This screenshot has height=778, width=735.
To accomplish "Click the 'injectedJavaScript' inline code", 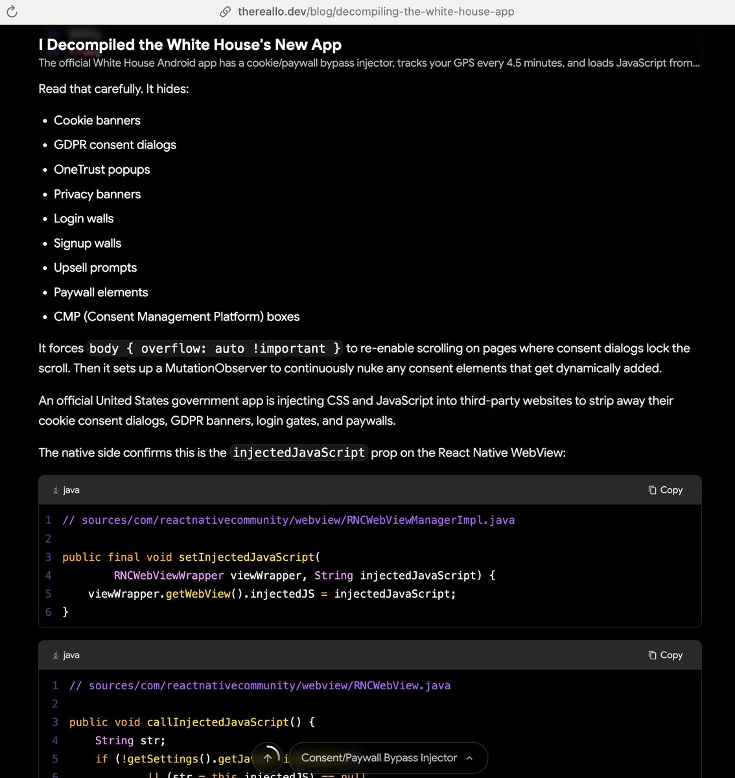I will tap(299, 453).
